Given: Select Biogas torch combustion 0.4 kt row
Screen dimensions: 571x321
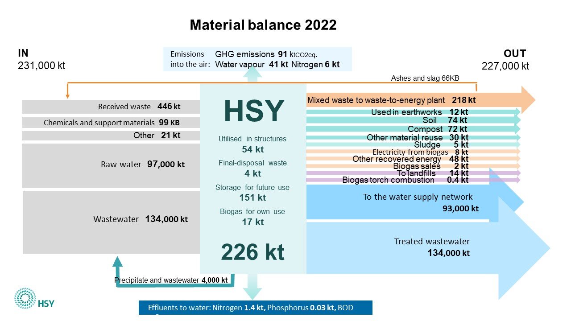Looking at the screenshot, I should 413,180.
